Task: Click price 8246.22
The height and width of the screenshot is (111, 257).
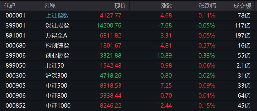Action: tap(111, 105)
